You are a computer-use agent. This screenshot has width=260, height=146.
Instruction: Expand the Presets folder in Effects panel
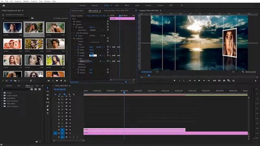coord(2,93)
